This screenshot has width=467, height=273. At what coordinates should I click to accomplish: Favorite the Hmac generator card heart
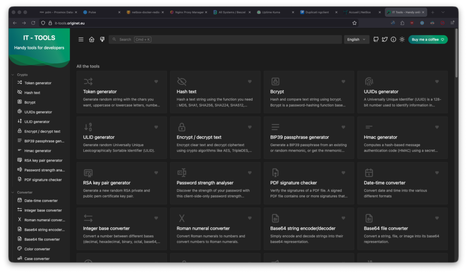click(x=436, y=127)
